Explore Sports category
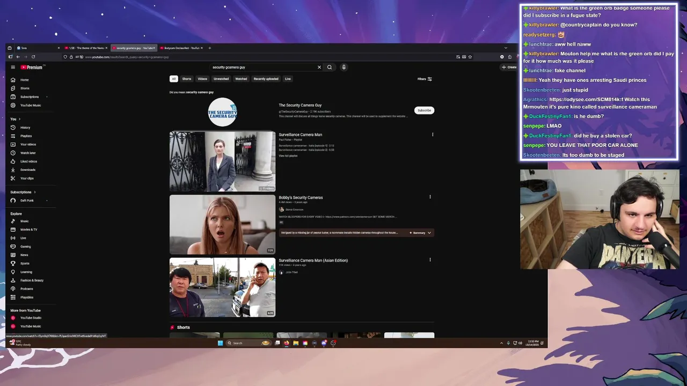Viewport: 687px width, 386px height. pos(24,264)
